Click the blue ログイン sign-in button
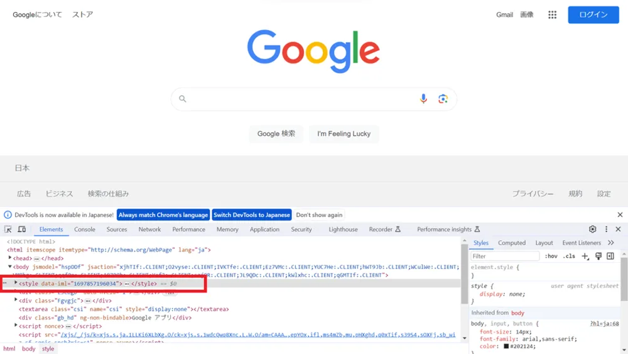This screenshot has height=354, width=628. coord(593,15)
